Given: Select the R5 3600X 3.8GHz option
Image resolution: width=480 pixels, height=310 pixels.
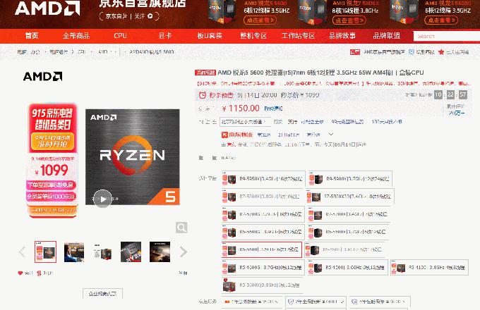Looking at the screenshot, I should click(x=263, y=285).
